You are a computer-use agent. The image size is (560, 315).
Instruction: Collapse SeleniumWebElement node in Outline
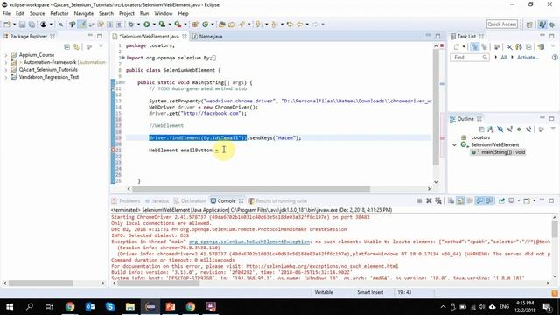455,145
